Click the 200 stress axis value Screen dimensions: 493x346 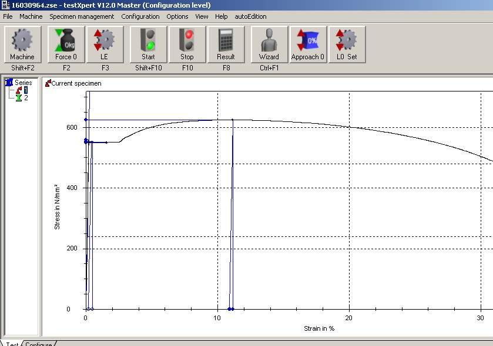coord(72,248)
